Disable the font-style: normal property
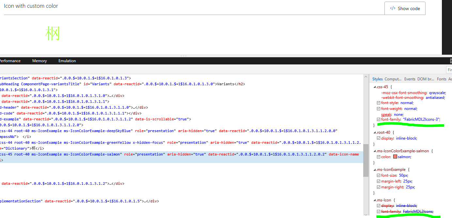Viewport: 452px width, 218px height. (x=379, y=102)
